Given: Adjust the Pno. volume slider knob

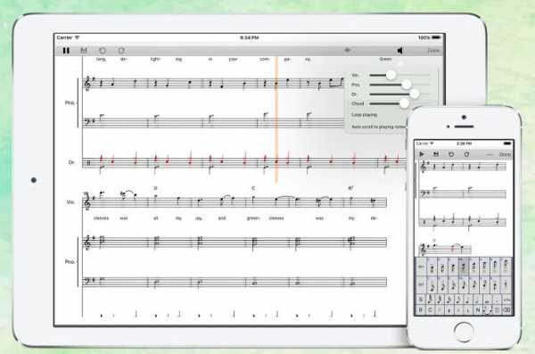Looking at the screenshot, I should (x=406, y=85).
